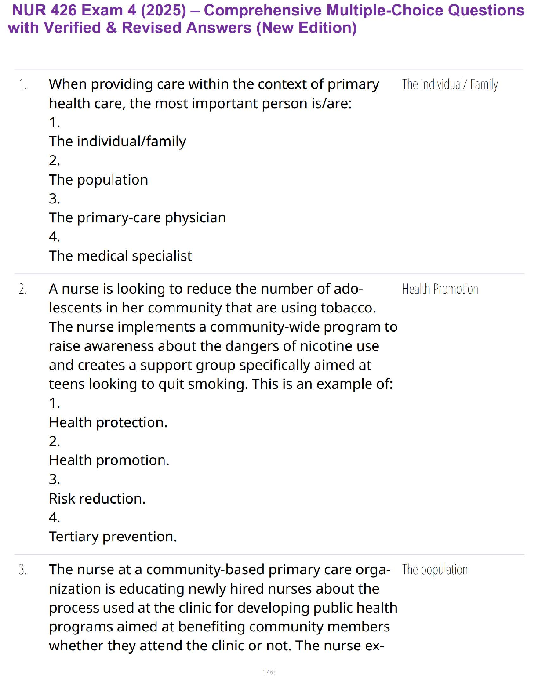Select "Health promotion." option under question 2
Image resolution: width=538 pixels, height=696 pixels.
109,460
